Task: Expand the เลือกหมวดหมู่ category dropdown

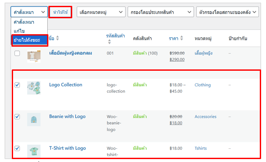Action: (x=101, y=12)
